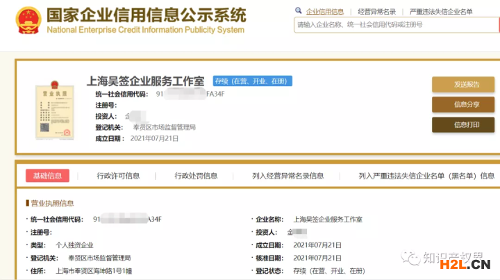Click the national emblem logo icon
Image resolution: width=500 pixels, height=280 pixels.
(28, 20)
